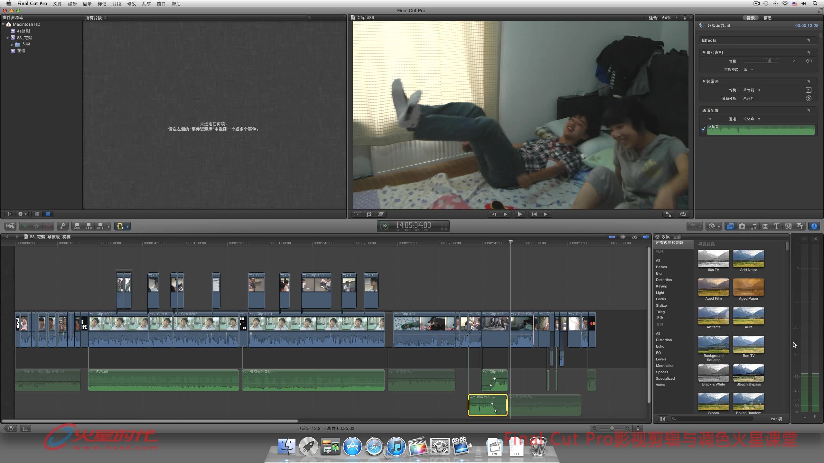The width and height of the screenshot is (824, 463).
Task: Uncheck the 立体声 channel checkbox
Action: click(x=703, y=129)
